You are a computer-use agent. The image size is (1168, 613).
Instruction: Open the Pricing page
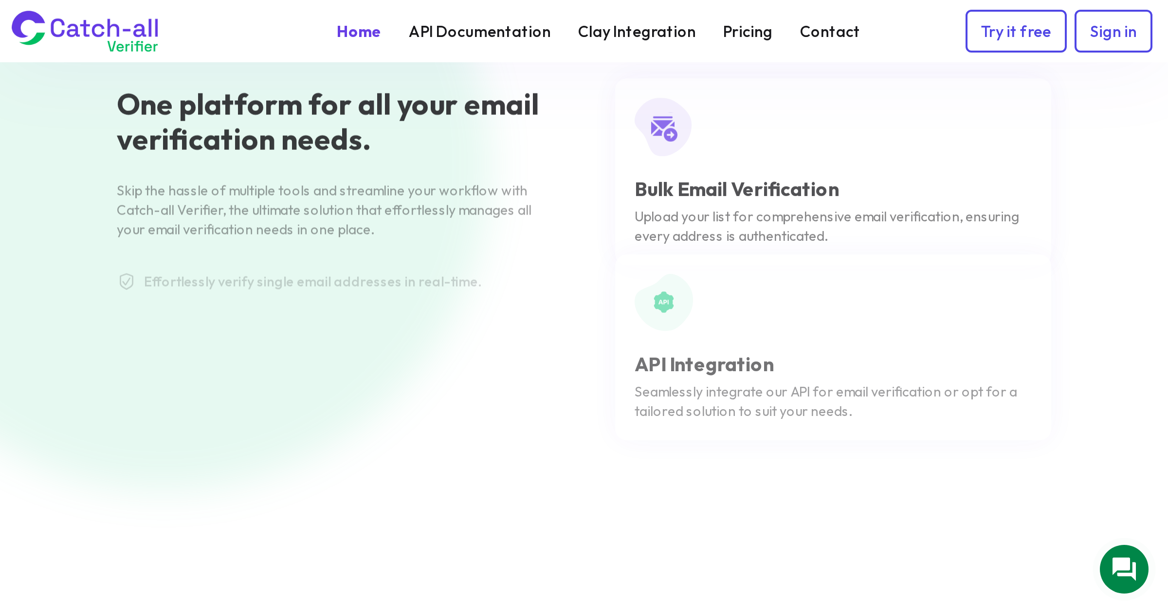[748, 32]
